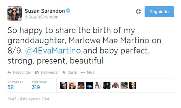View the 58 retweets count

(11, 87)
